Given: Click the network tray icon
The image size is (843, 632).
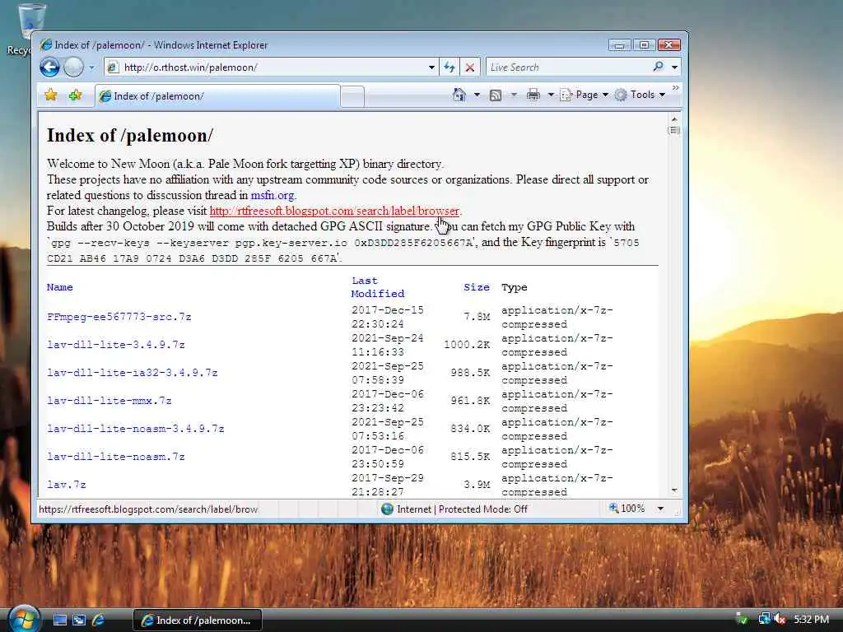Looking at the screenshot, I should [x=764, y=620].
